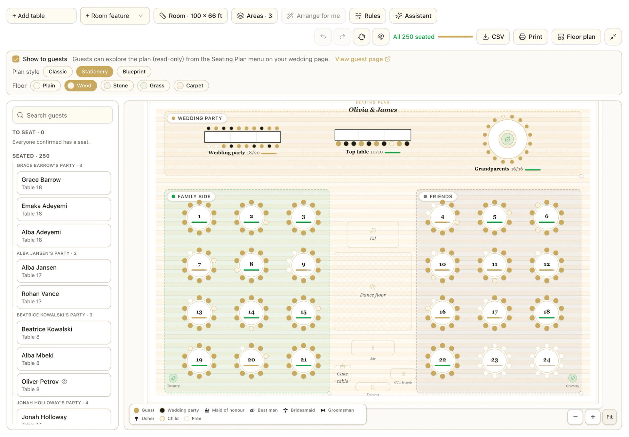Click the All 250 seated progress bar
The height and width of the screenshot is (437, 629).
(x=455, y=37)
